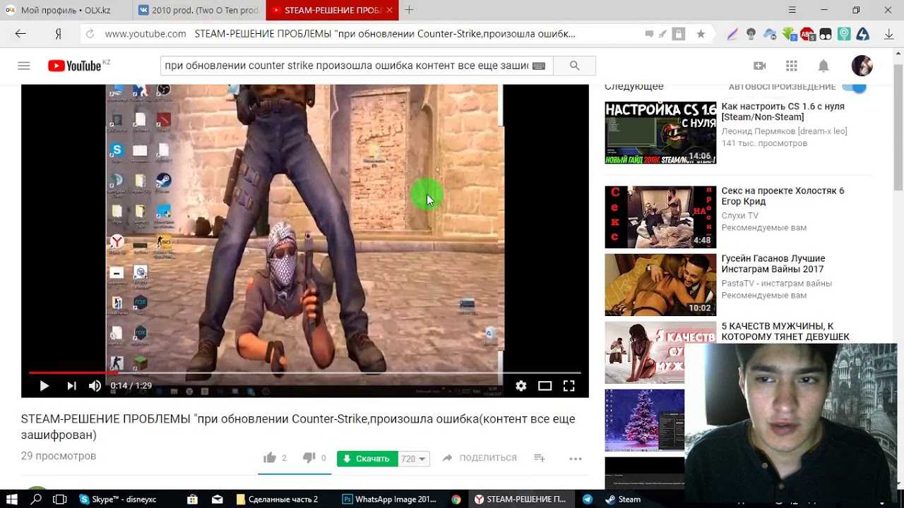Click the browser back arrow
The image size is (904, 508).
(20, 34)
